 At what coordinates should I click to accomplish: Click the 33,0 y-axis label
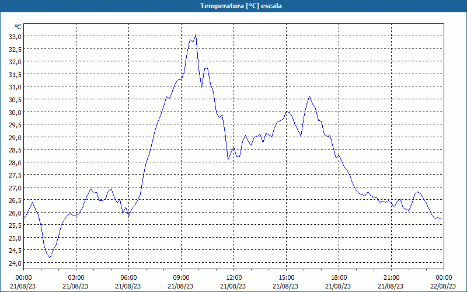[x=15, y=37]
